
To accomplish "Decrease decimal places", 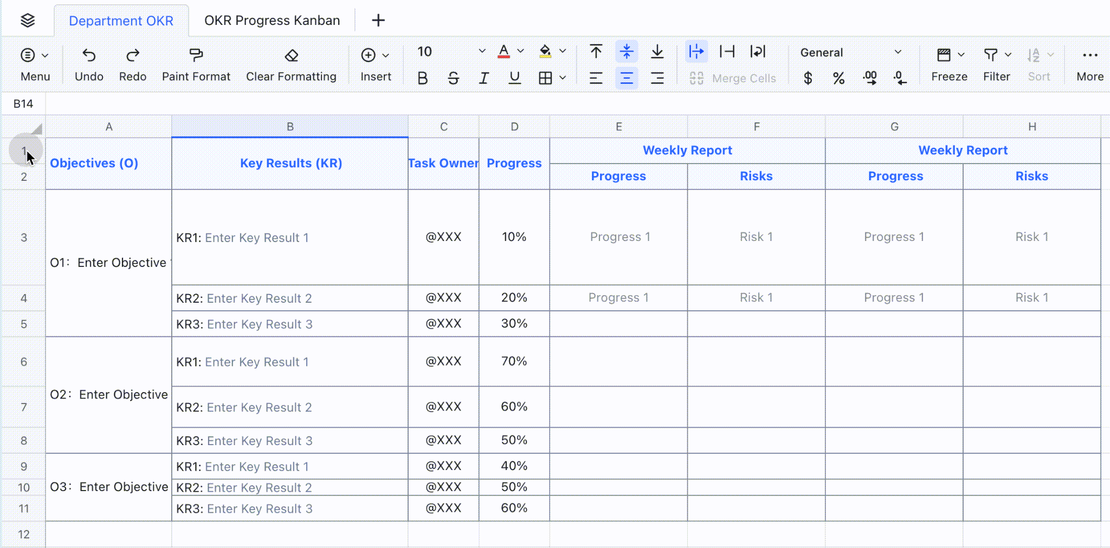I will pos(900,79).
